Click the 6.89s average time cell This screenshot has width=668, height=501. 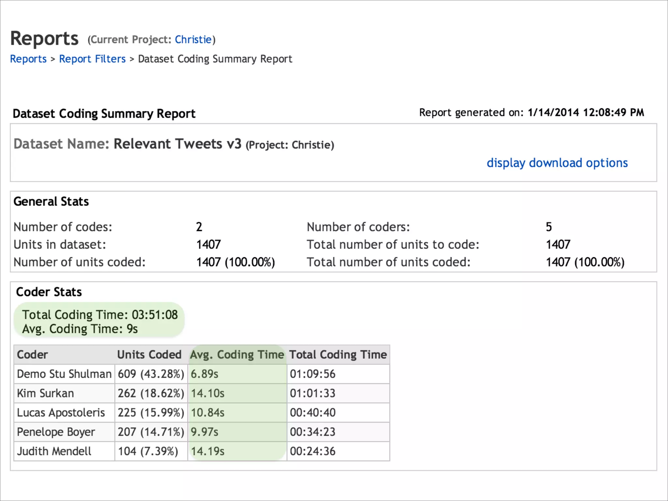[x=205, y=374]
